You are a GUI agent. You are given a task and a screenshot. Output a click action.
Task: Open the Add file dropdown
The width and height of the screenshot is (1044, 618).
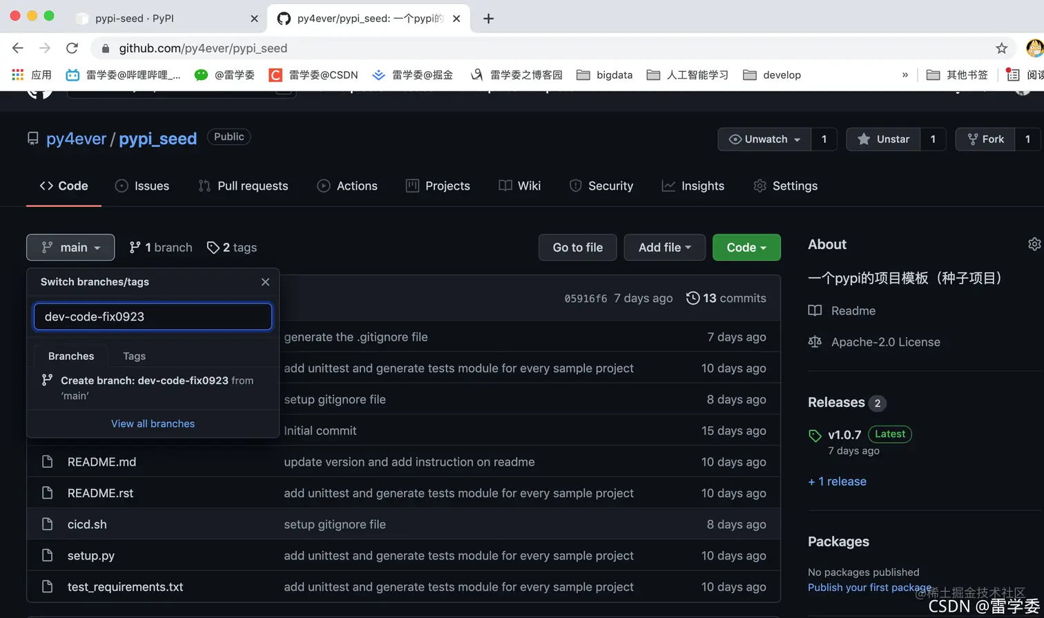click(x=665, y=248)
